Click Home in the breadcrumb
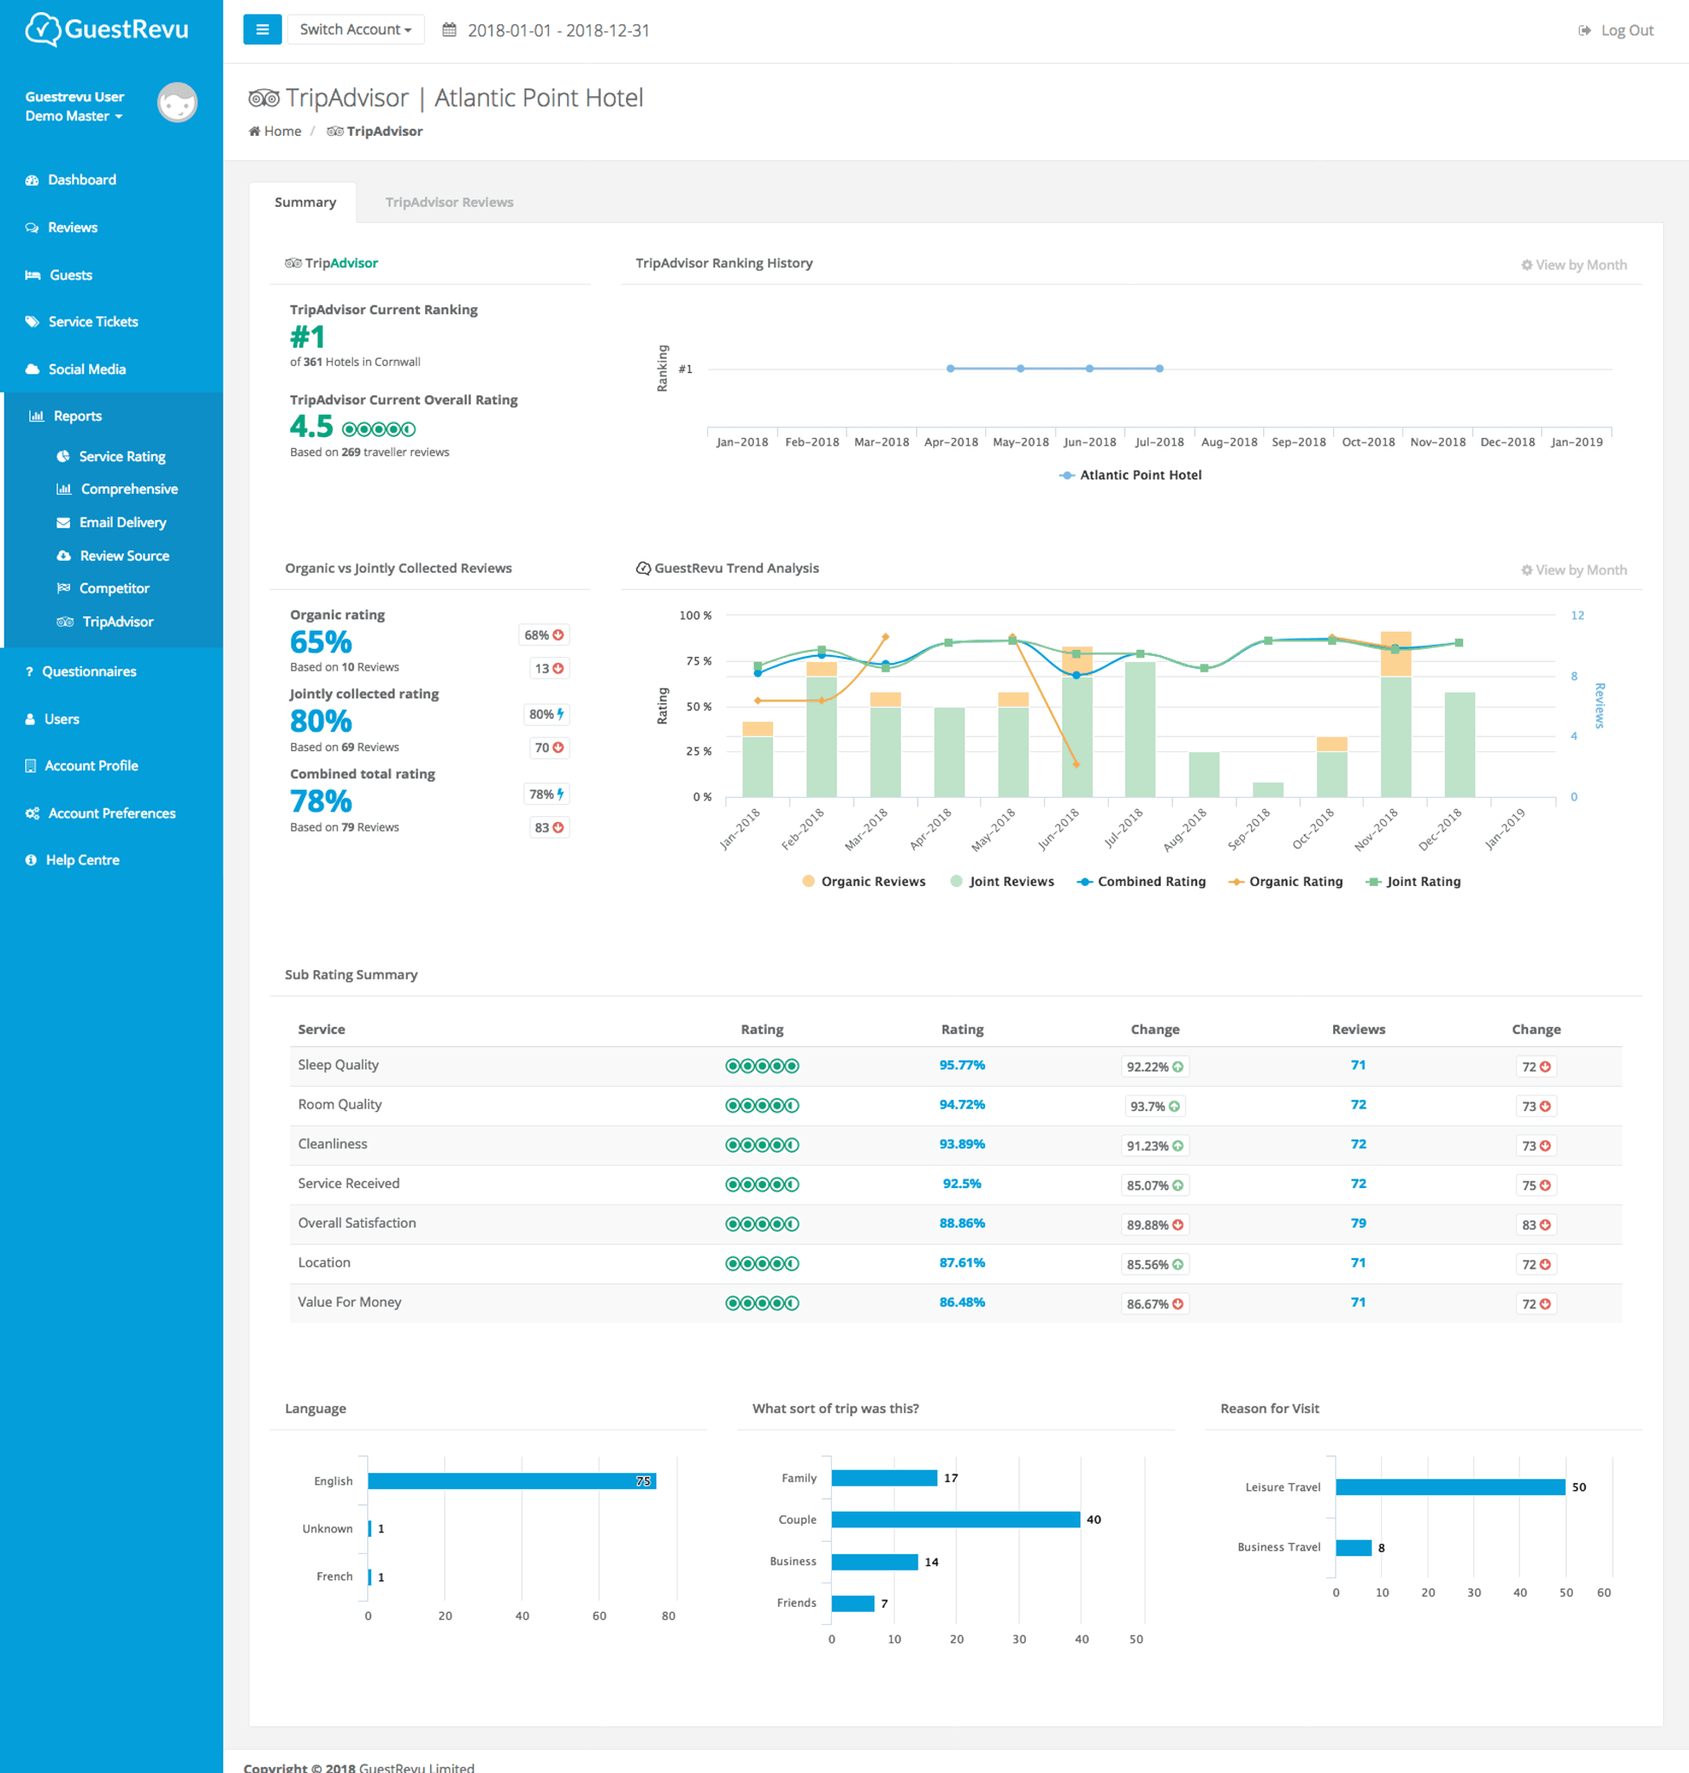 (x=282, y=132)
